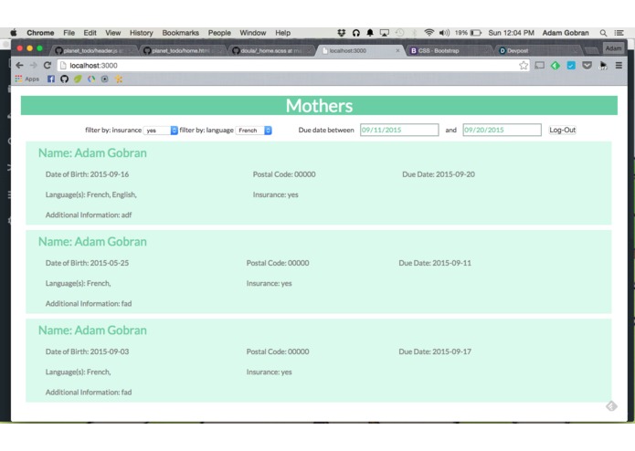The width and height of the screenshot is (635, 451).
Task: Open the Pocket extension icon
Action: pos(587,65)
